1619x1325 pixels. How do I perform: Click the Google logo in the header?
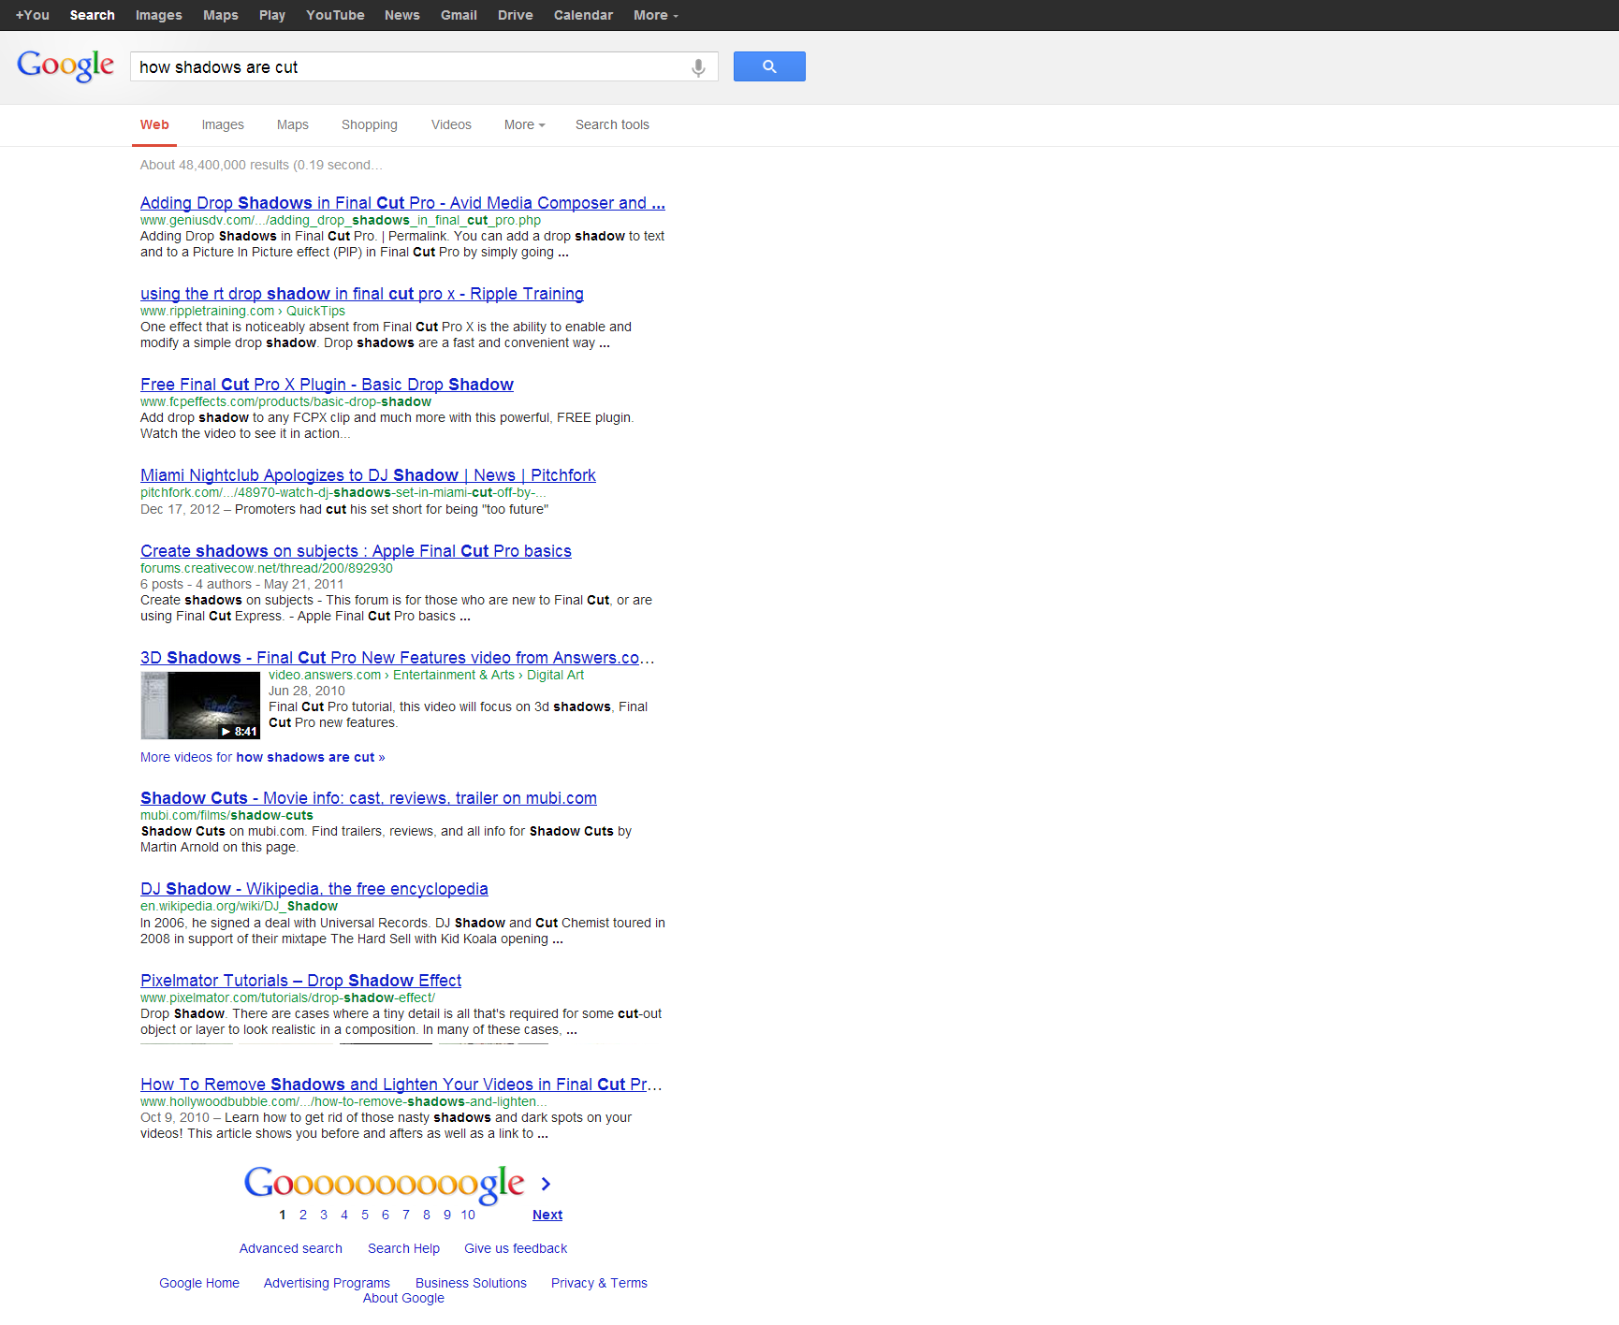(66, 66)
